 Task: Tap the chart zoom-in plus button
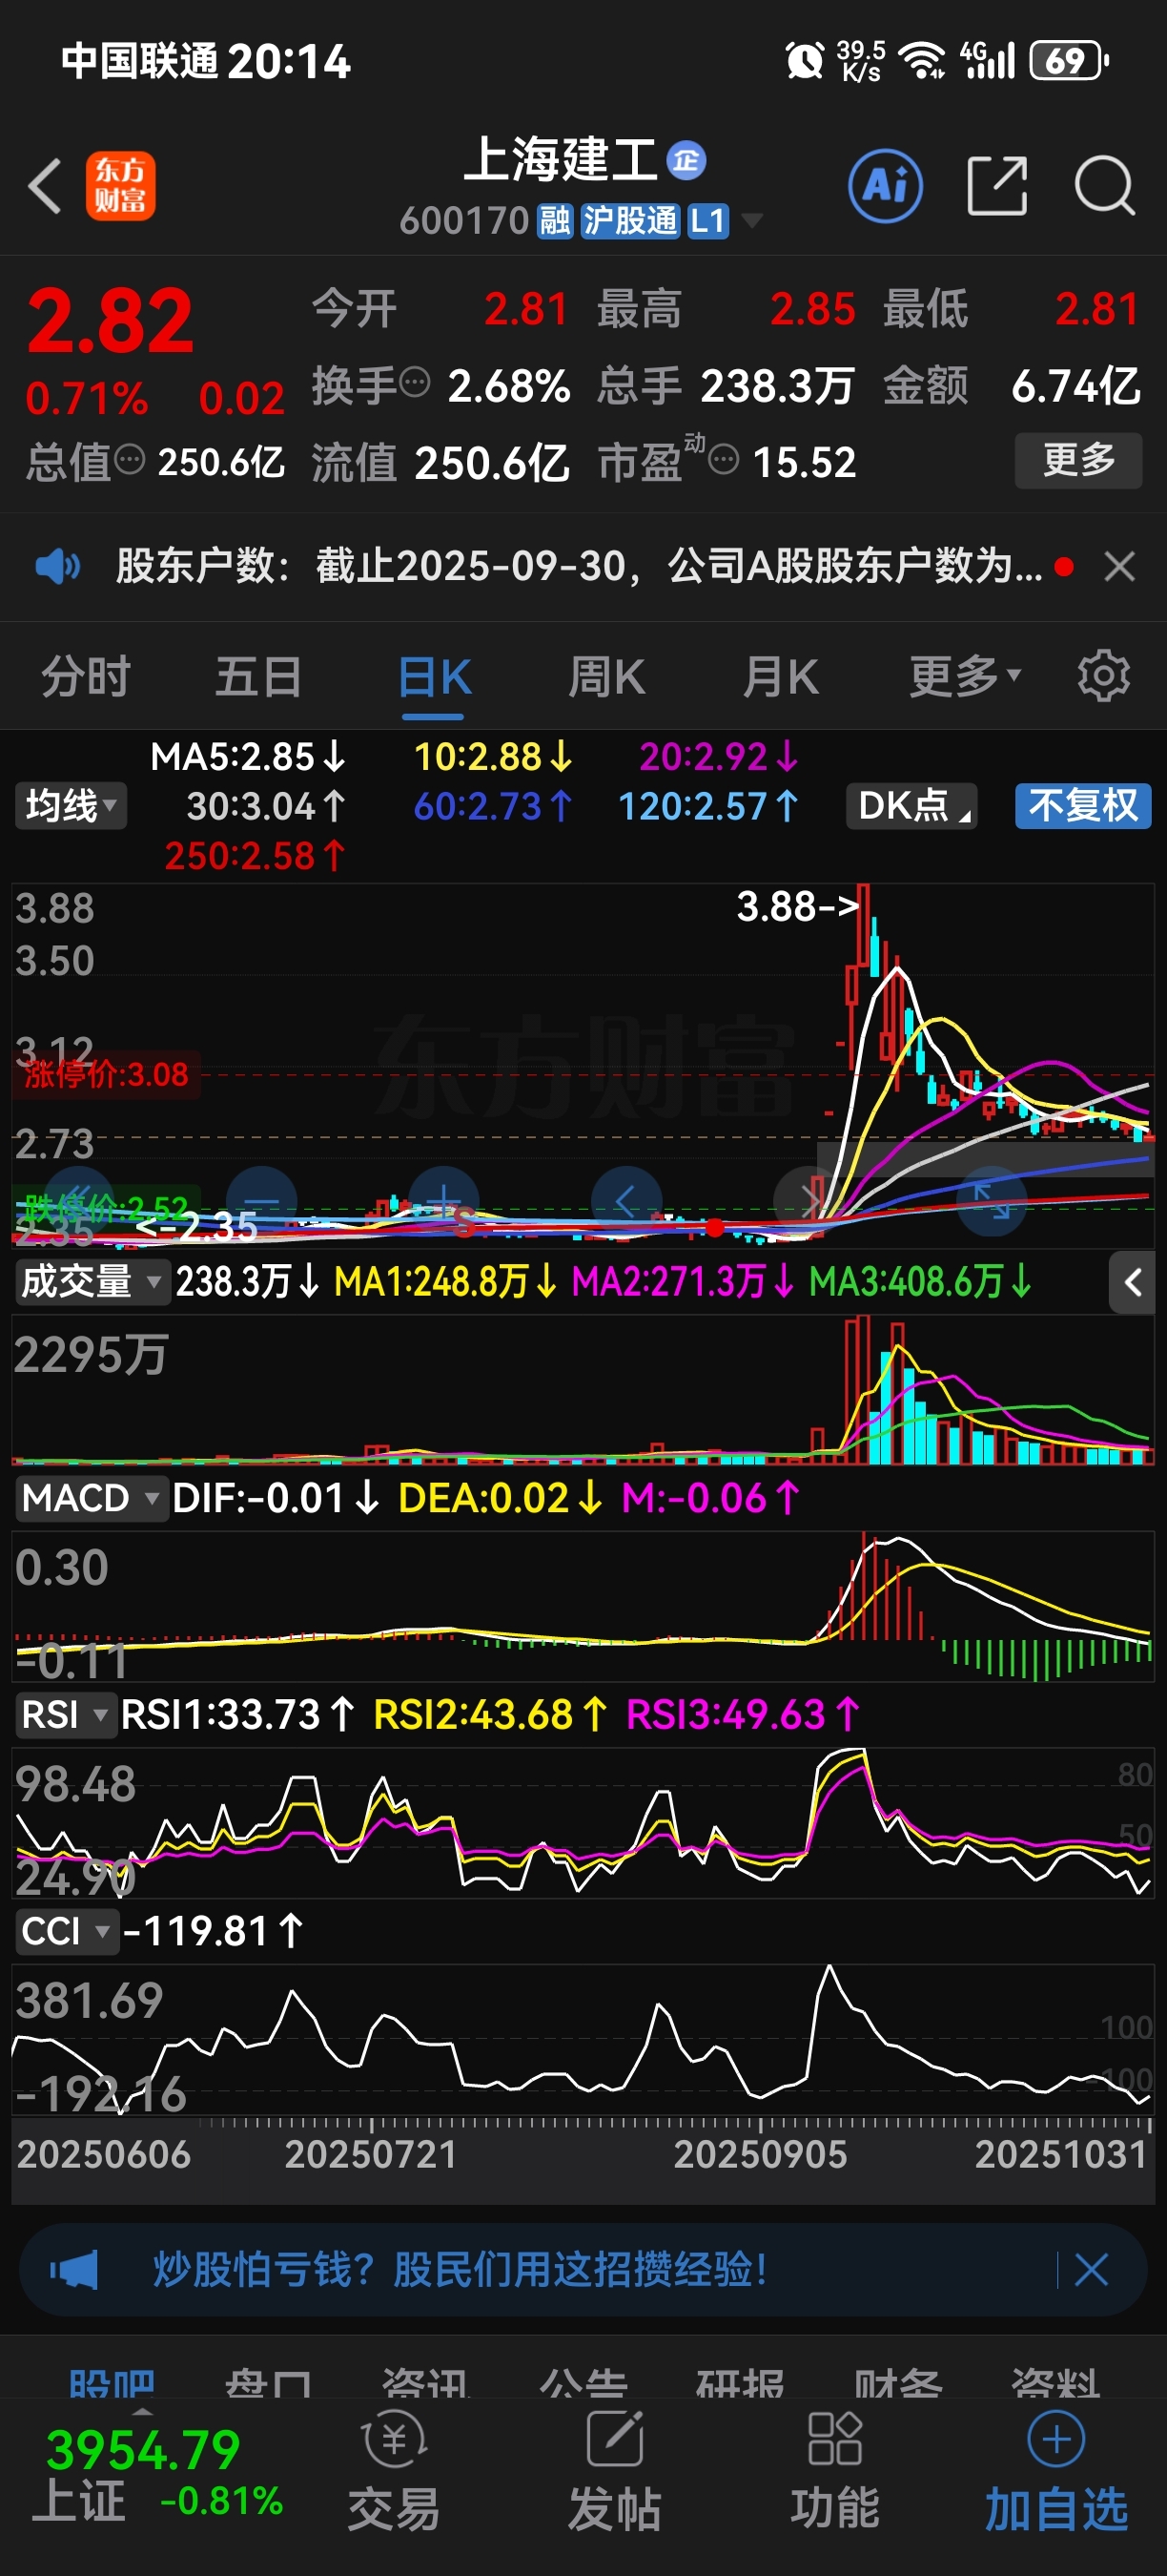[x=443, y=1202]
